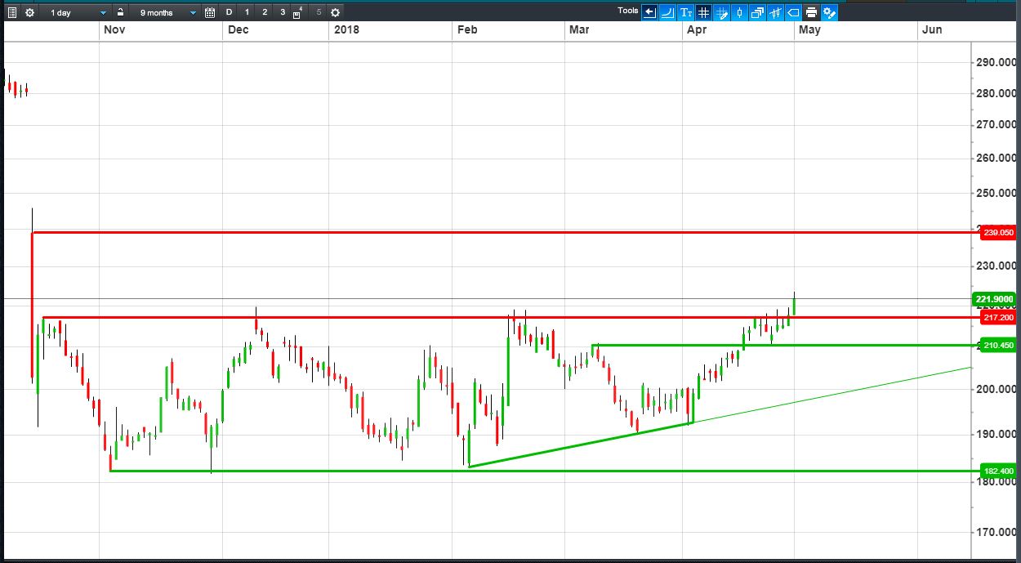Click the Tools label

[628, 11]
